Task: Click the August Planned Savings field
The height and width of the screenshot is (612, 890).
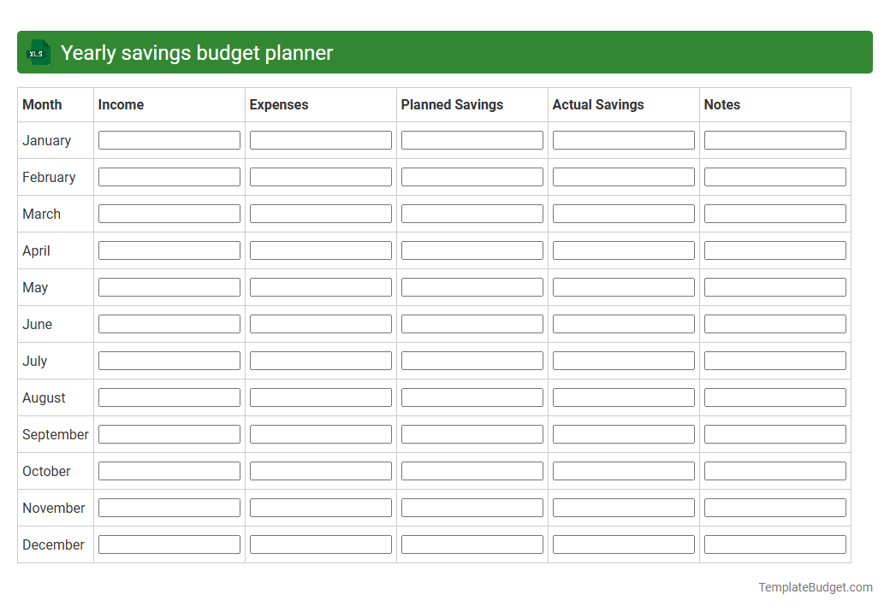Action: (x=472, y=397)
